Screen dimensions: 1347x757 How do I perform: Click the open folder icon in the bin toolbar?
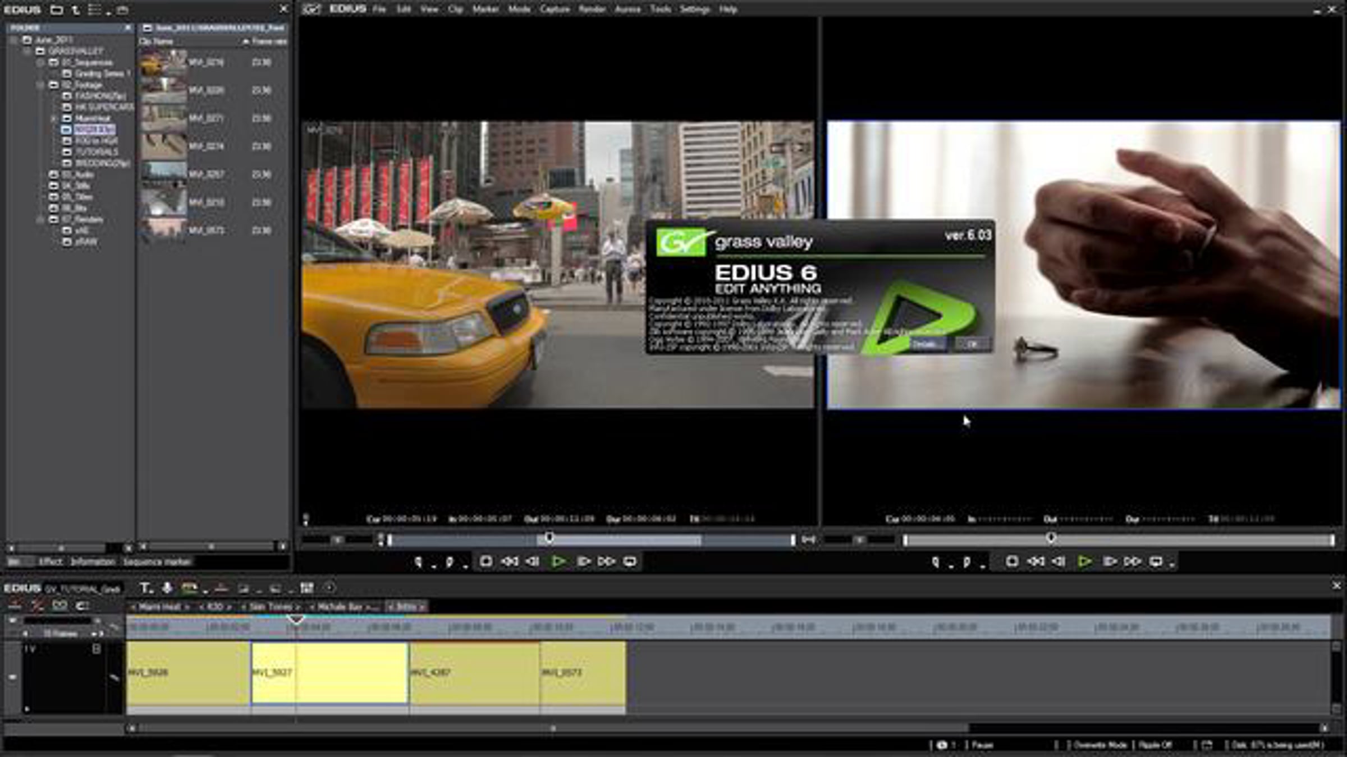[x=56, y=10]
